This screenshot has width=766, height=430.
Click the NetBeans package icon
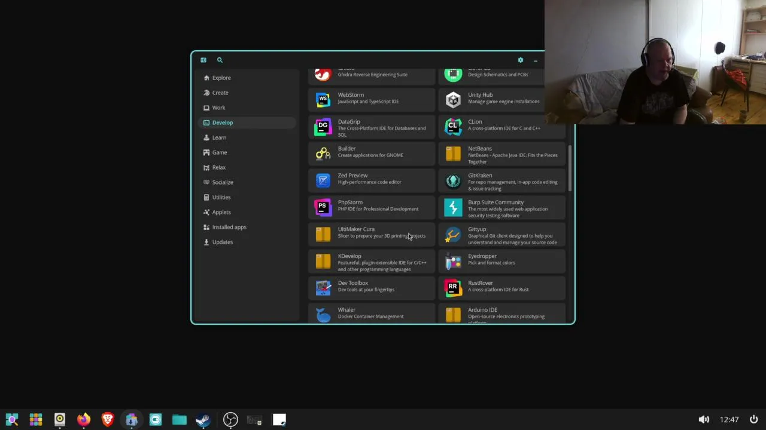point(453,153)
